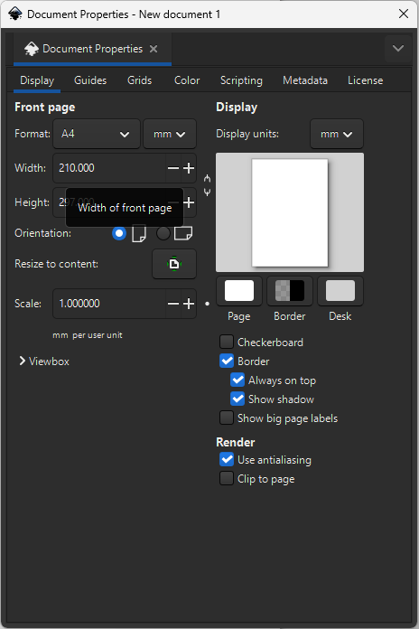Enable Show big page labels
Image resolution: width=419 pixels, height=629 pixels.
point(227,418)
